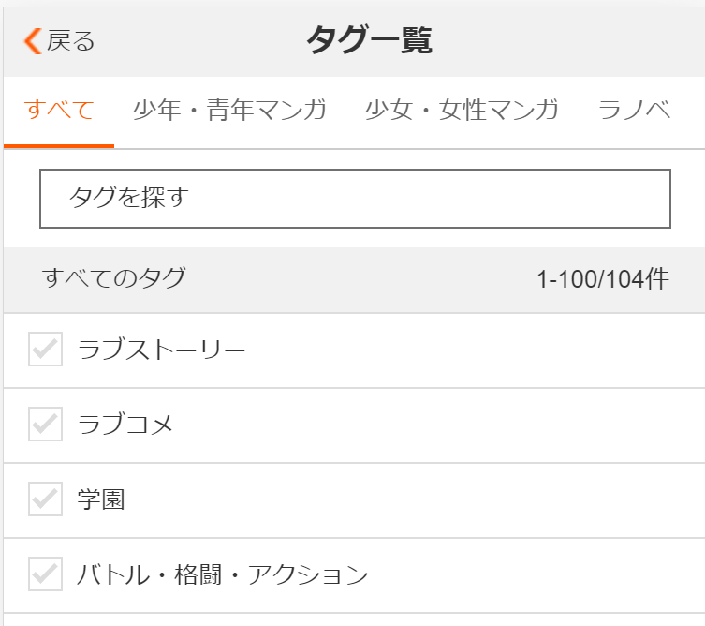This screenshot has width=705, height=626.
Task: Click the orange back chevron icon
Action: click(33, 41)
